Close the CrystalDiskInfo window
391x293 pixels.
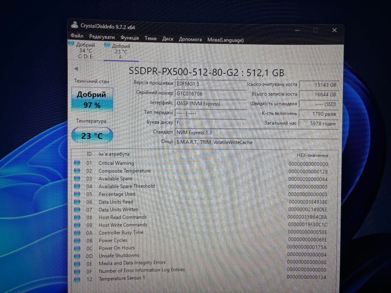point(334,30)
